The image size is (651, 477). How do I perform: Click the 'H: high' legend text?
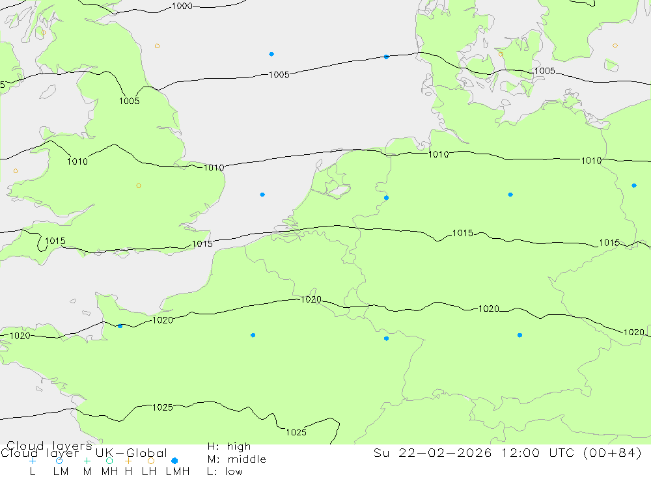pyautogui.click(x=229, y=446)
